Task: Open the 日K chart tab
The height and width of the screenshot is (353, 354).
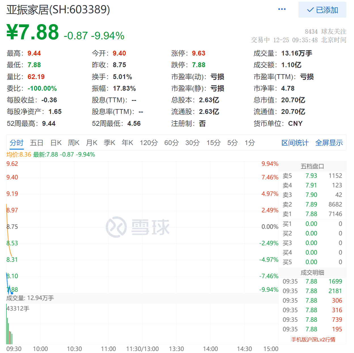Action: click(x=56, y=143)
